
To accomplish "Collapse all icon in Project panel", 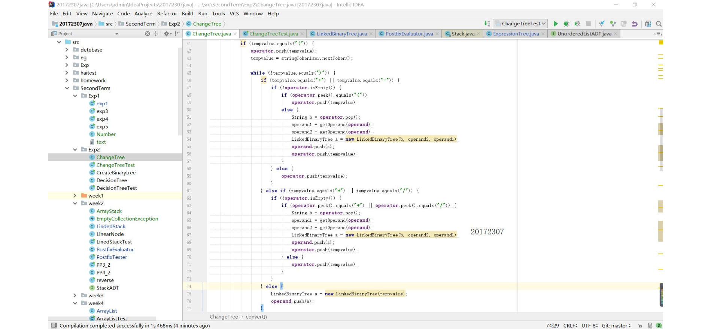I will (155, 34).
